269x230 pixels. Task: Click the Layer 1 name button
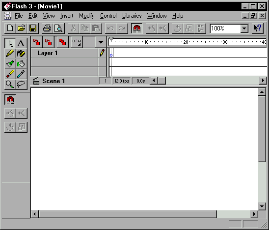point(64,53)
